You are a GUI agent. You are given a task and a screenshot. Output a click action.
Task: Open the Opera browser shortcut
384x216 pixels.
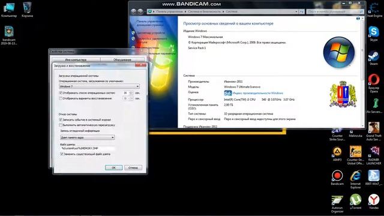coord(374,83)
